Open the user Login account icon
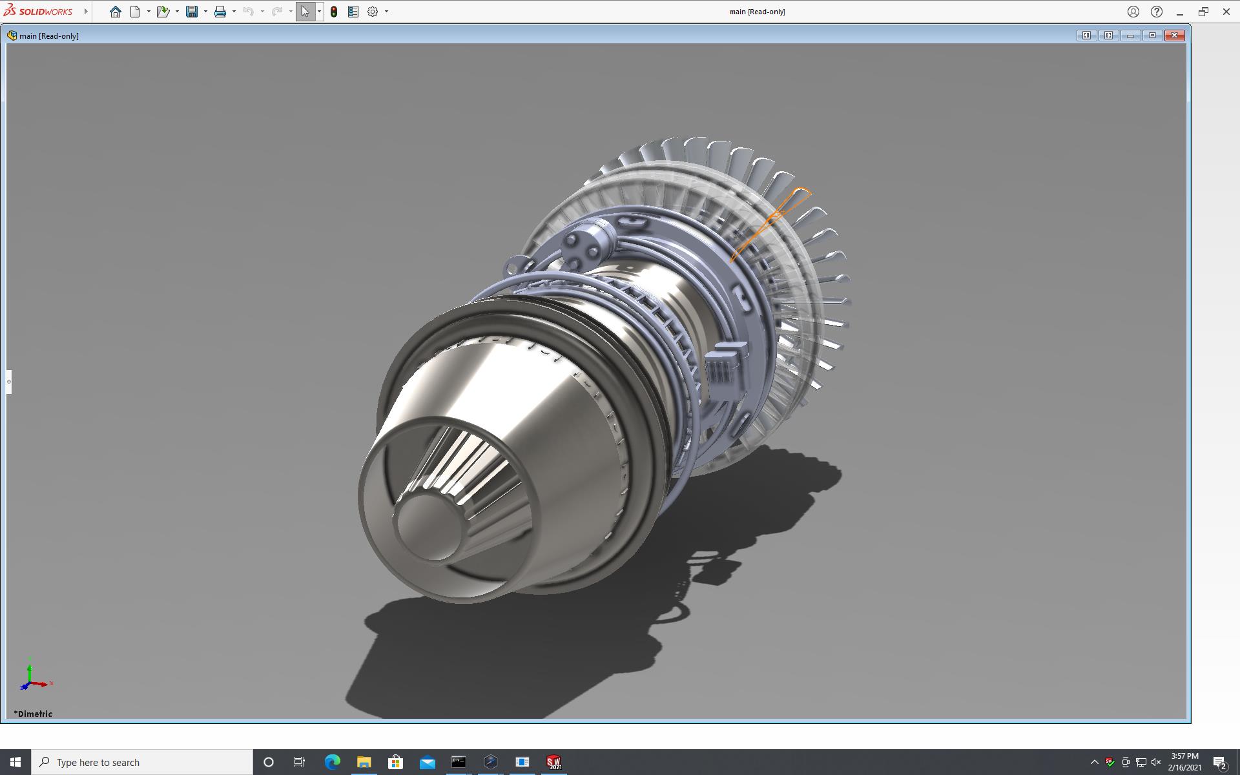This screenshot has width=1240, height=775. tap(1133, 12)
